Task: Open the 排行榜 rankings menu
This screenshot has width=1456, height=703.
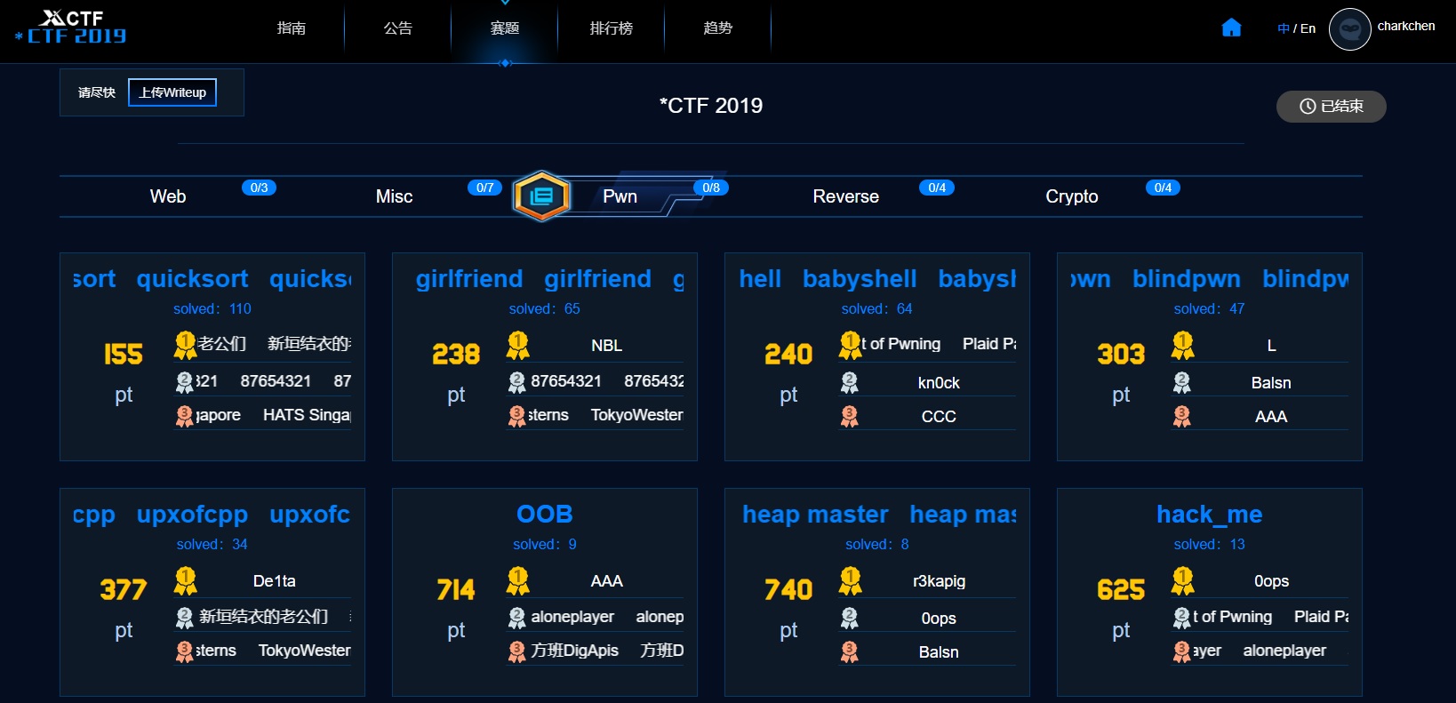Action: [612, 28]
